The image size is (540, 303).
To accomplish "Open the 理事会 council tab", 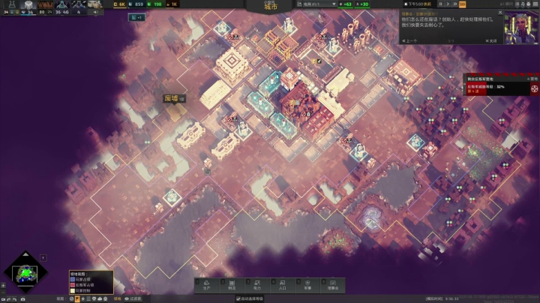I will click(x=333, y=285).
